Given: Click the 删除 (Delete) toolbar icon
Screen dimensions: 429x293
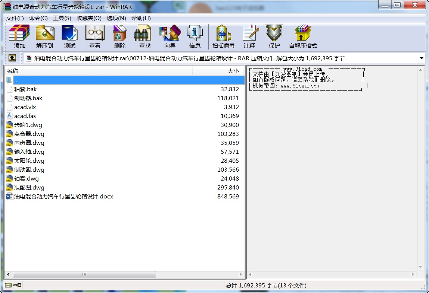Looking at the screenshot, I should pyautogui.click(x=119, y=33).
